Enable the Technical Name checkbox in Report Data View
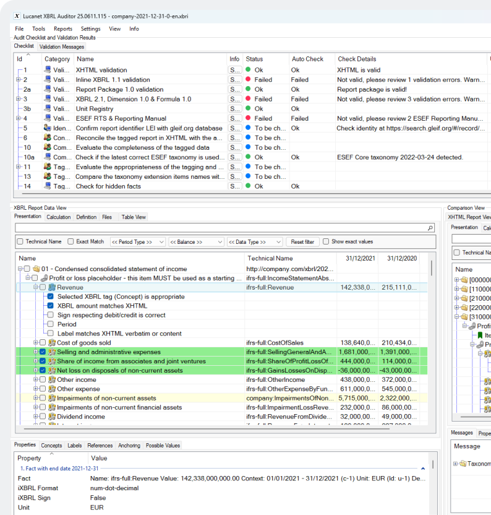 coord(20,242)
